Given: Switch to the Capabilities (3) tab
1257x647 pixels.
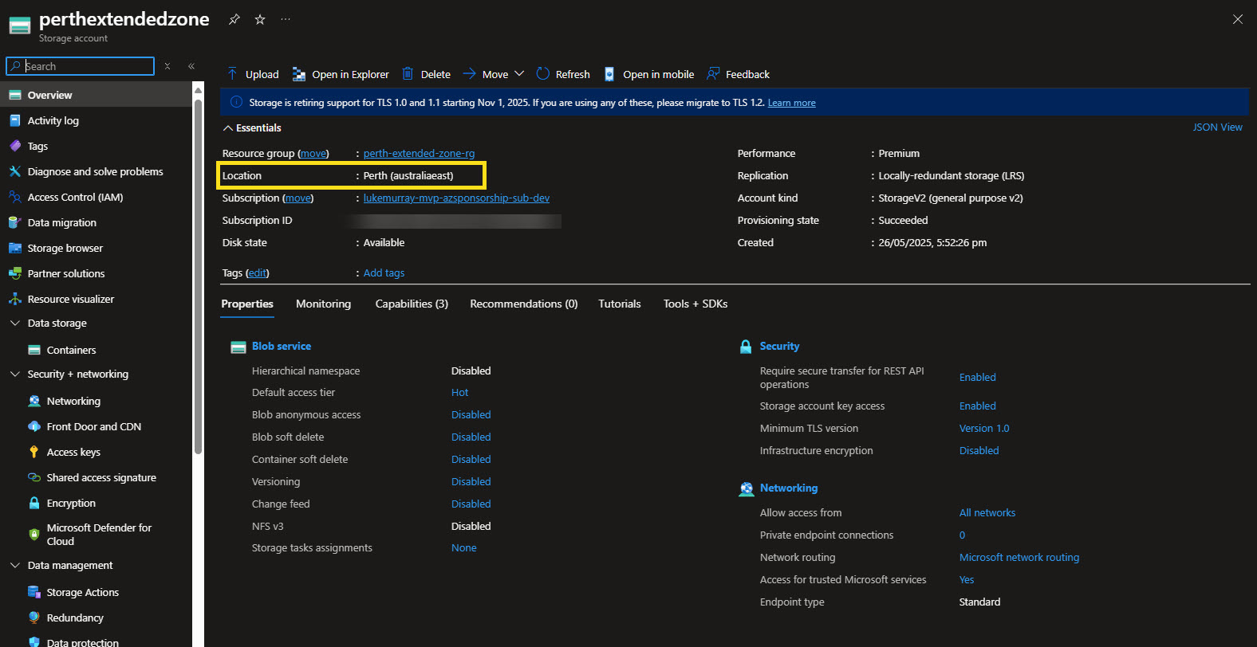Looking at the screenshot, I should click(412, 304).
